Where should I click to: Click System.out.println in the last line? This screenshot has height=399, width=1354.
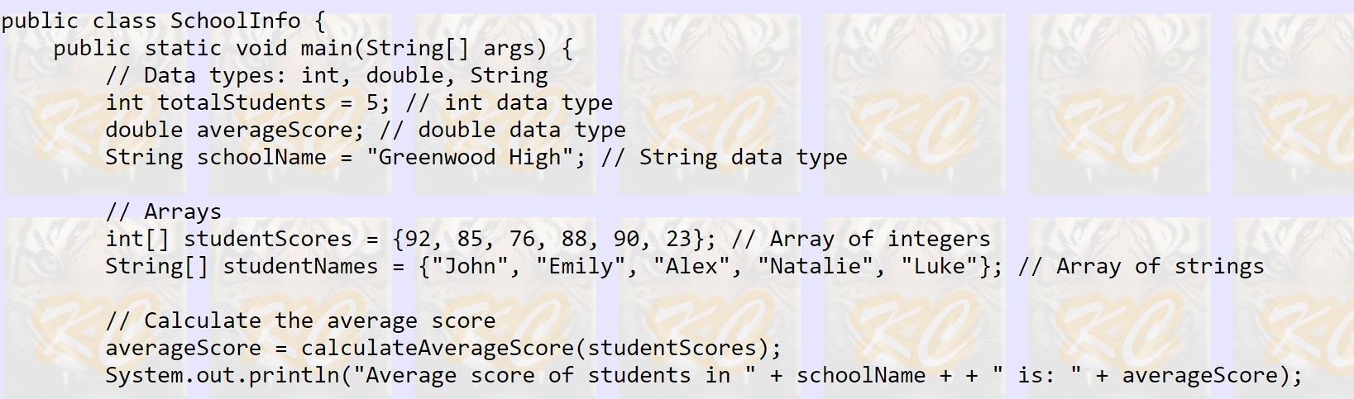click(222, 375)
